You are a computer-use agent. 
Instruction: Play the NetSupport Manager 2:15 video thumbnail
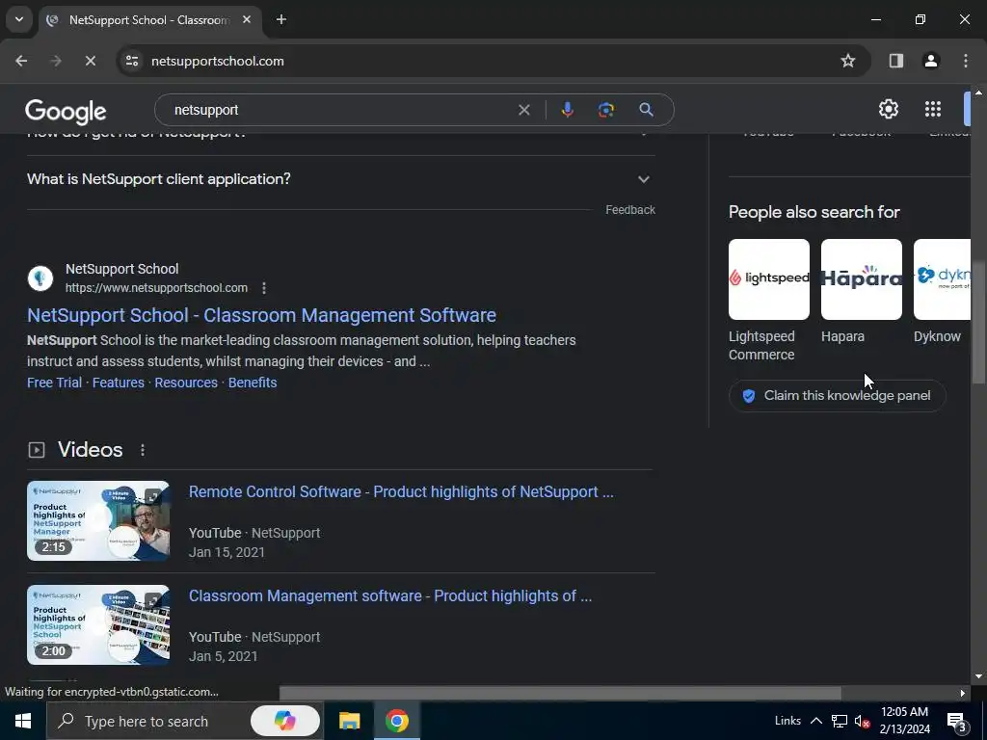(98, 521)
